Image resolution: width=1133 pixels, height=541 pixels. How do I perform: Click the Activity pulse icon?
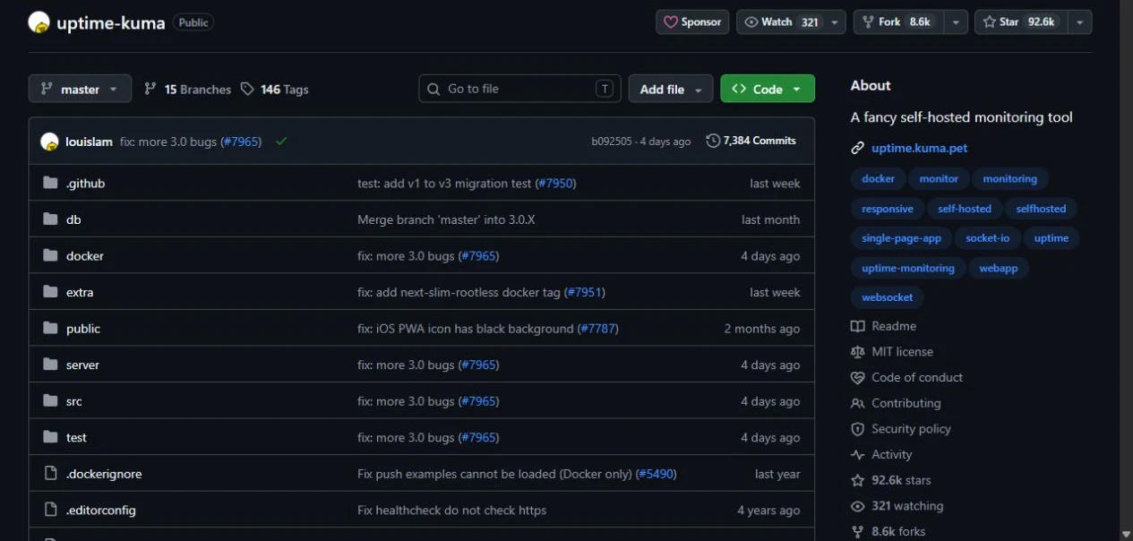click(857, 455)
